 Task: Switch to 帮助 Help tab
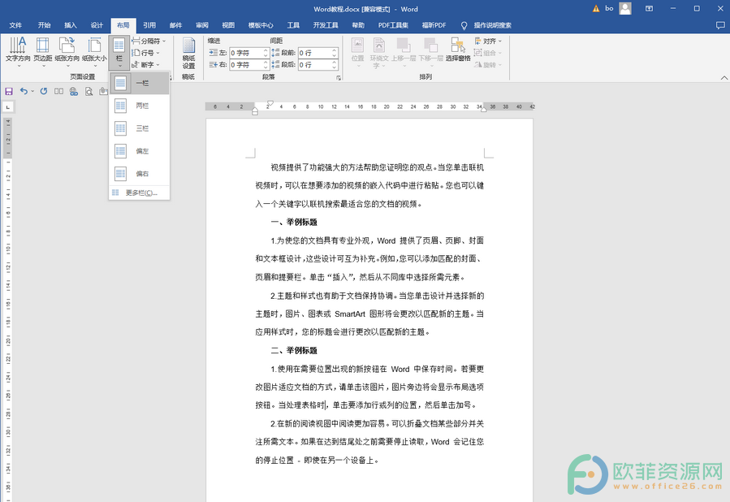[358, 25]
